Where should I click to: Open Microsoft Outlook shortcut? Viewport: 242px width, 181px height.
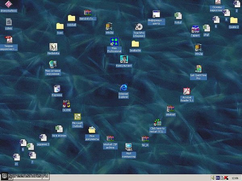click(77, 117)
